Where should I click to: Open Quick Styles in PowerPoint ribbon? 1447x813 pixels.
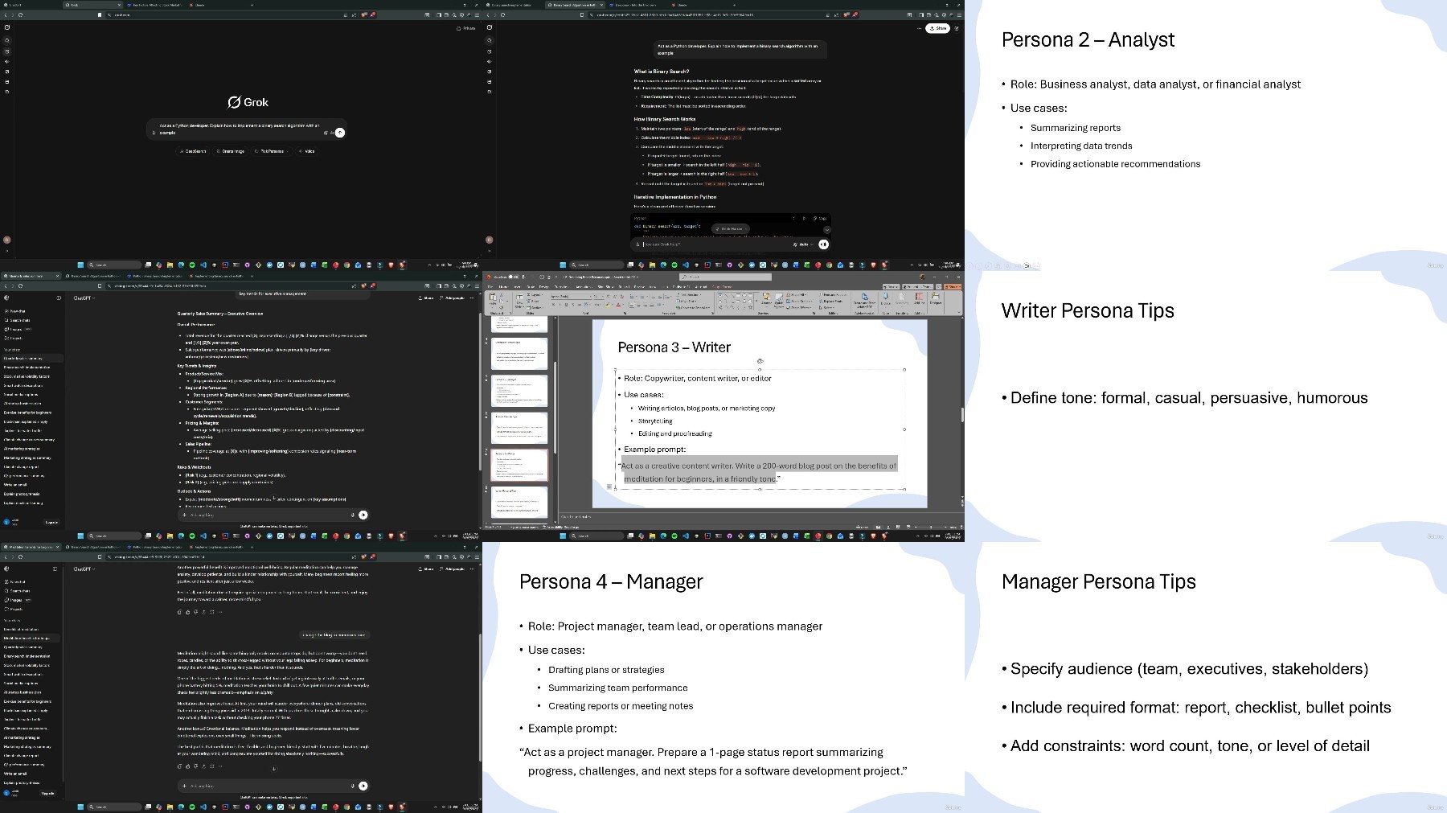tap(779, 301)
